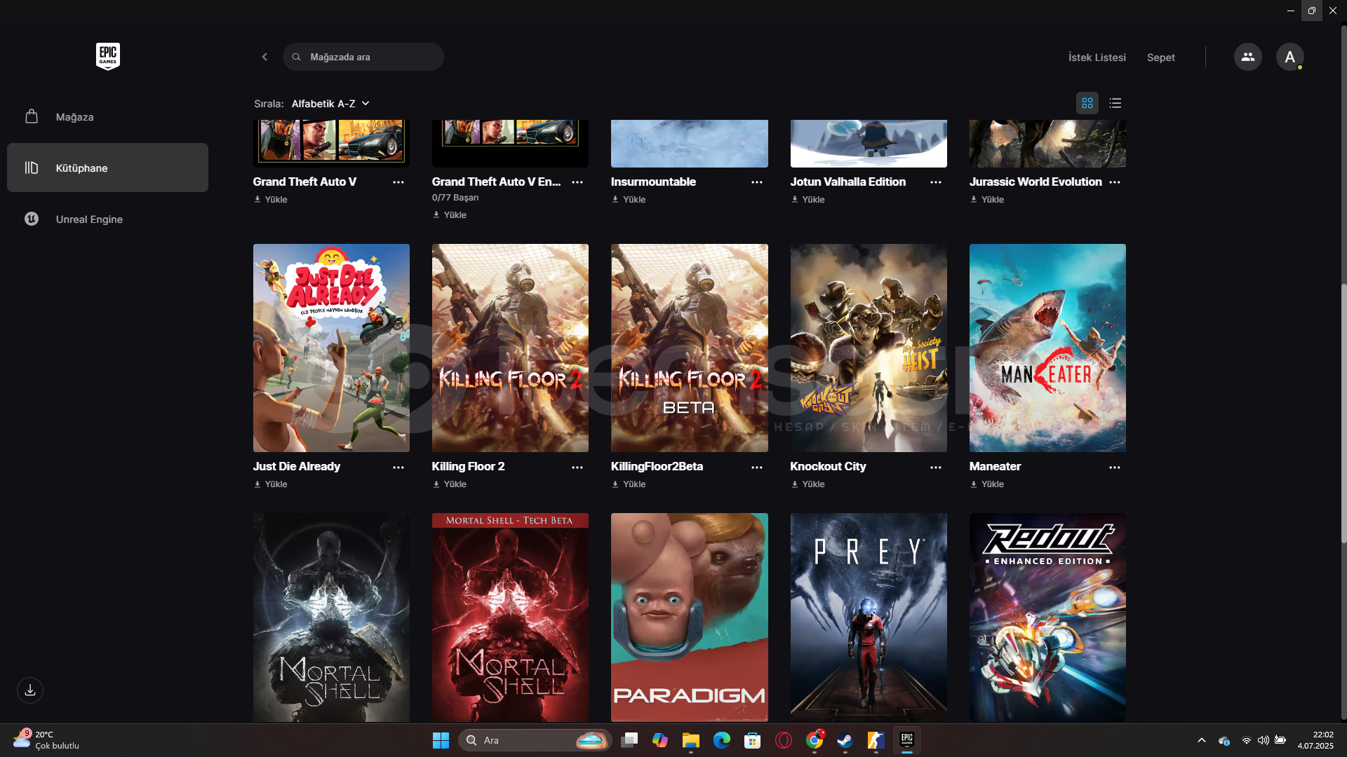Click the 0/77 Başarı achievements text
The height and width of the screenshot is (757, 1347).
coord(455,198)
